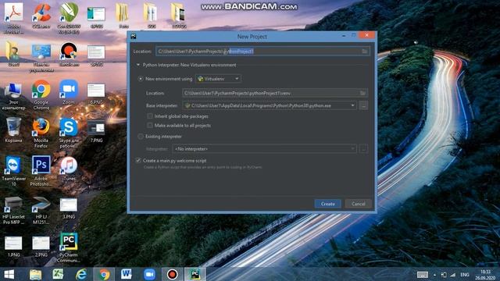Screen dimensions: 500x281
Task: Open PyCharm Community desktop shortcut
Action: click(x=69, y=248)
